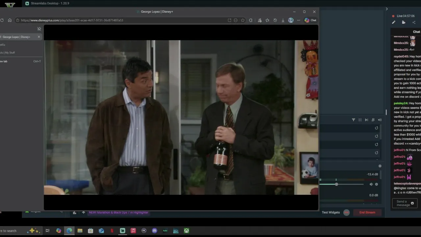
Task: Click the browser profile avatar
Action: point(291,20)
